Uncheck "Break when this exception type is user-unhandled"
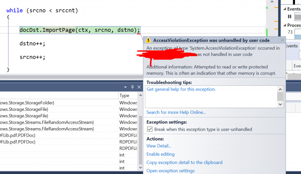Image resolution: width=301 pixels, height=174 pixels. point(149,129)
